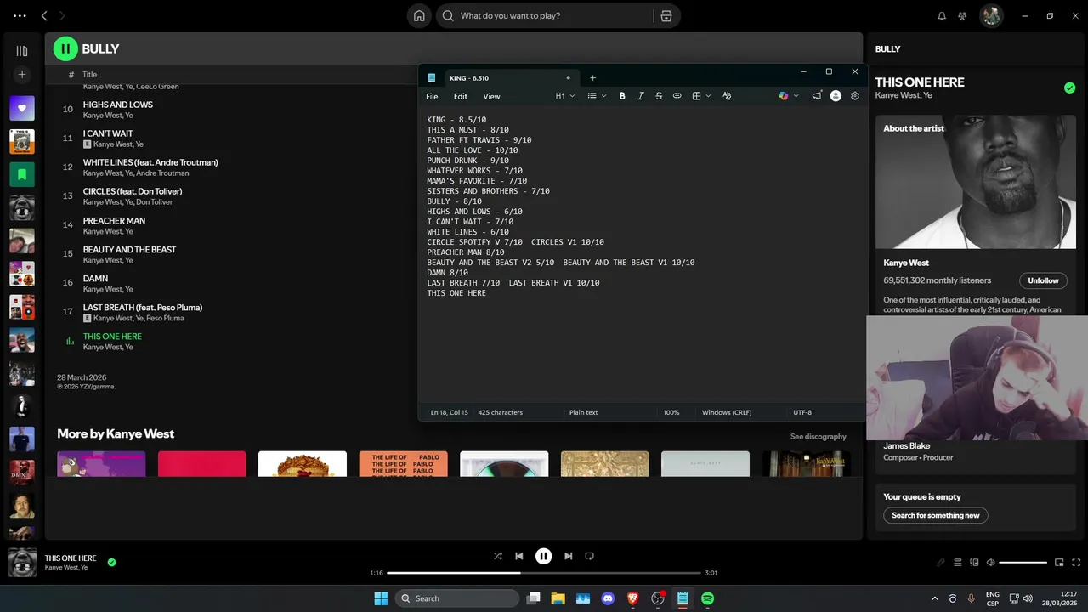Screen dimensions: 1088x612
Task: Open See discography link
Action: (818, 437)
